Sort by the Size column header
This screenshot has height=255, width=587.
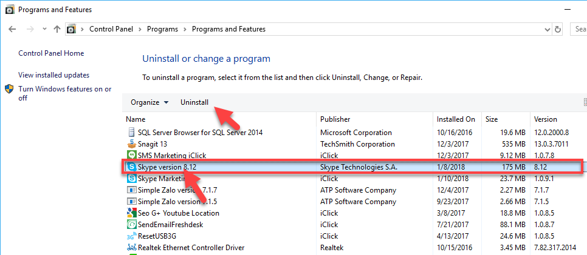[492, 119]
